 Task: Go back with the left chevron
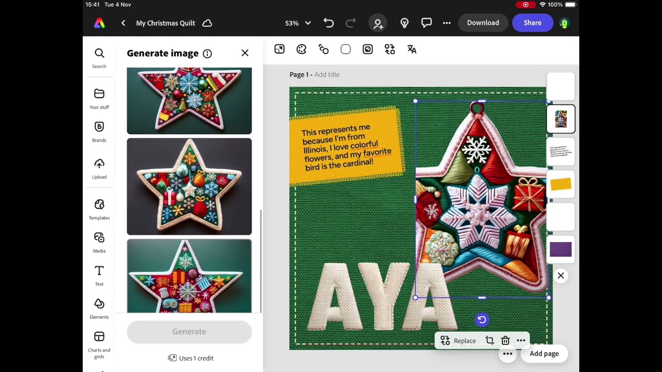tap(123, 23)
